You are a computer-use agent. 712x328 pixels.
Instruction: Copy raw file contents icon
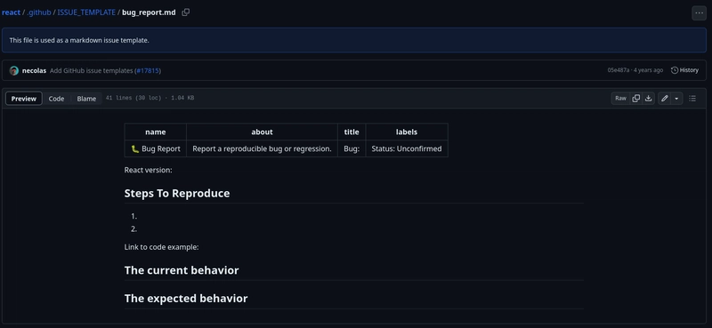[636, 99]
